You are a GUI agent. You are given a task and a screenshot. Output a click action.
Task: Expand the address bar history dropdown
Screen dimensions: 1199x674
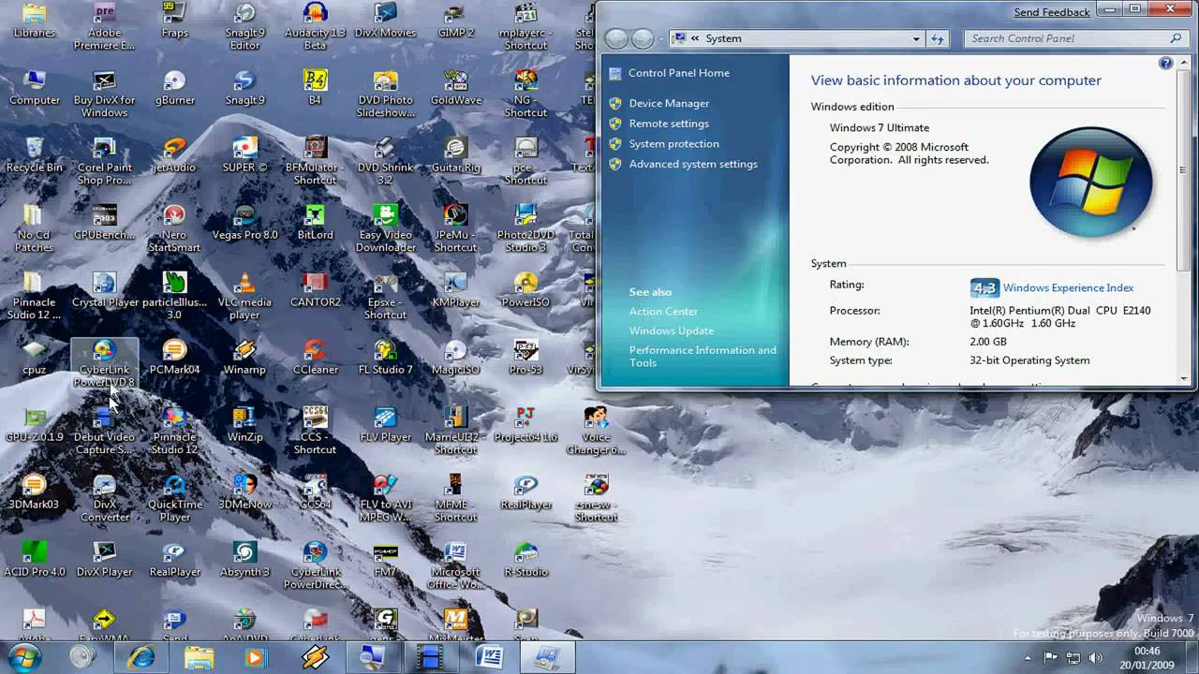(916, 39)
